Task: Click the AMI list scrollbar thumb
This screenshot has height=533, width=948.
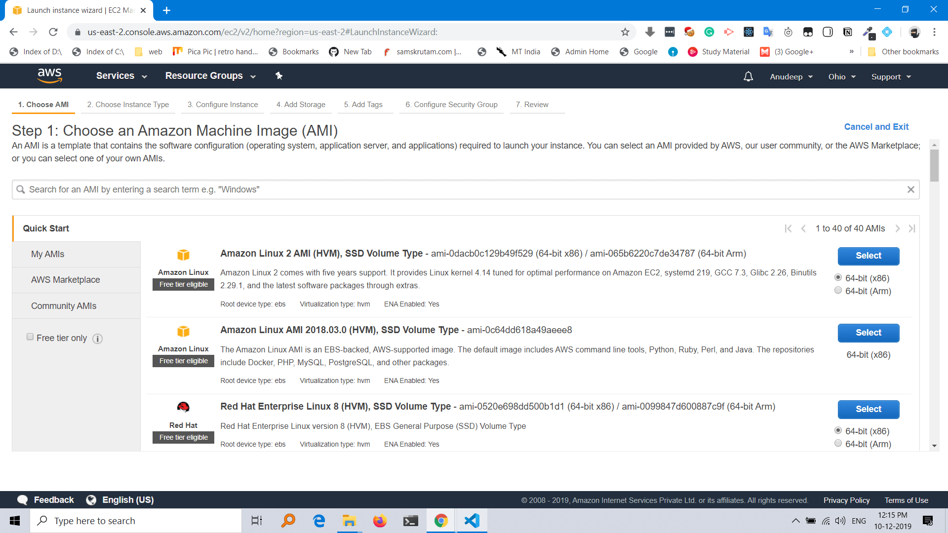Action: [934, 166]
